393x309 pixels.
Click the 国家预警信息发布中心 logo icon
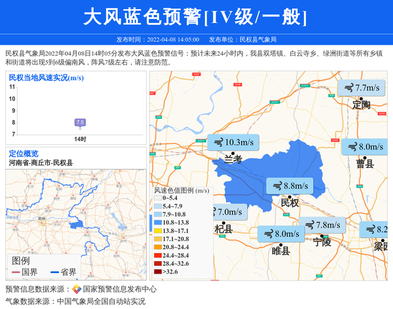tap(77, 289)
